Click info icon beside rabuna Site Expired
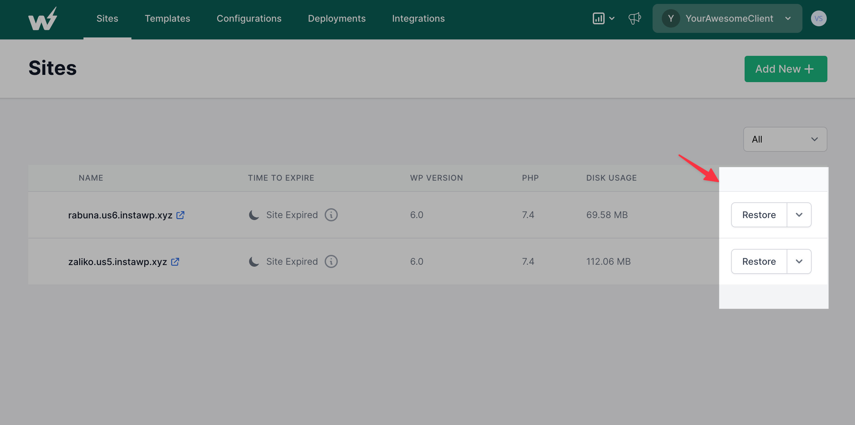 coord(331,215)
